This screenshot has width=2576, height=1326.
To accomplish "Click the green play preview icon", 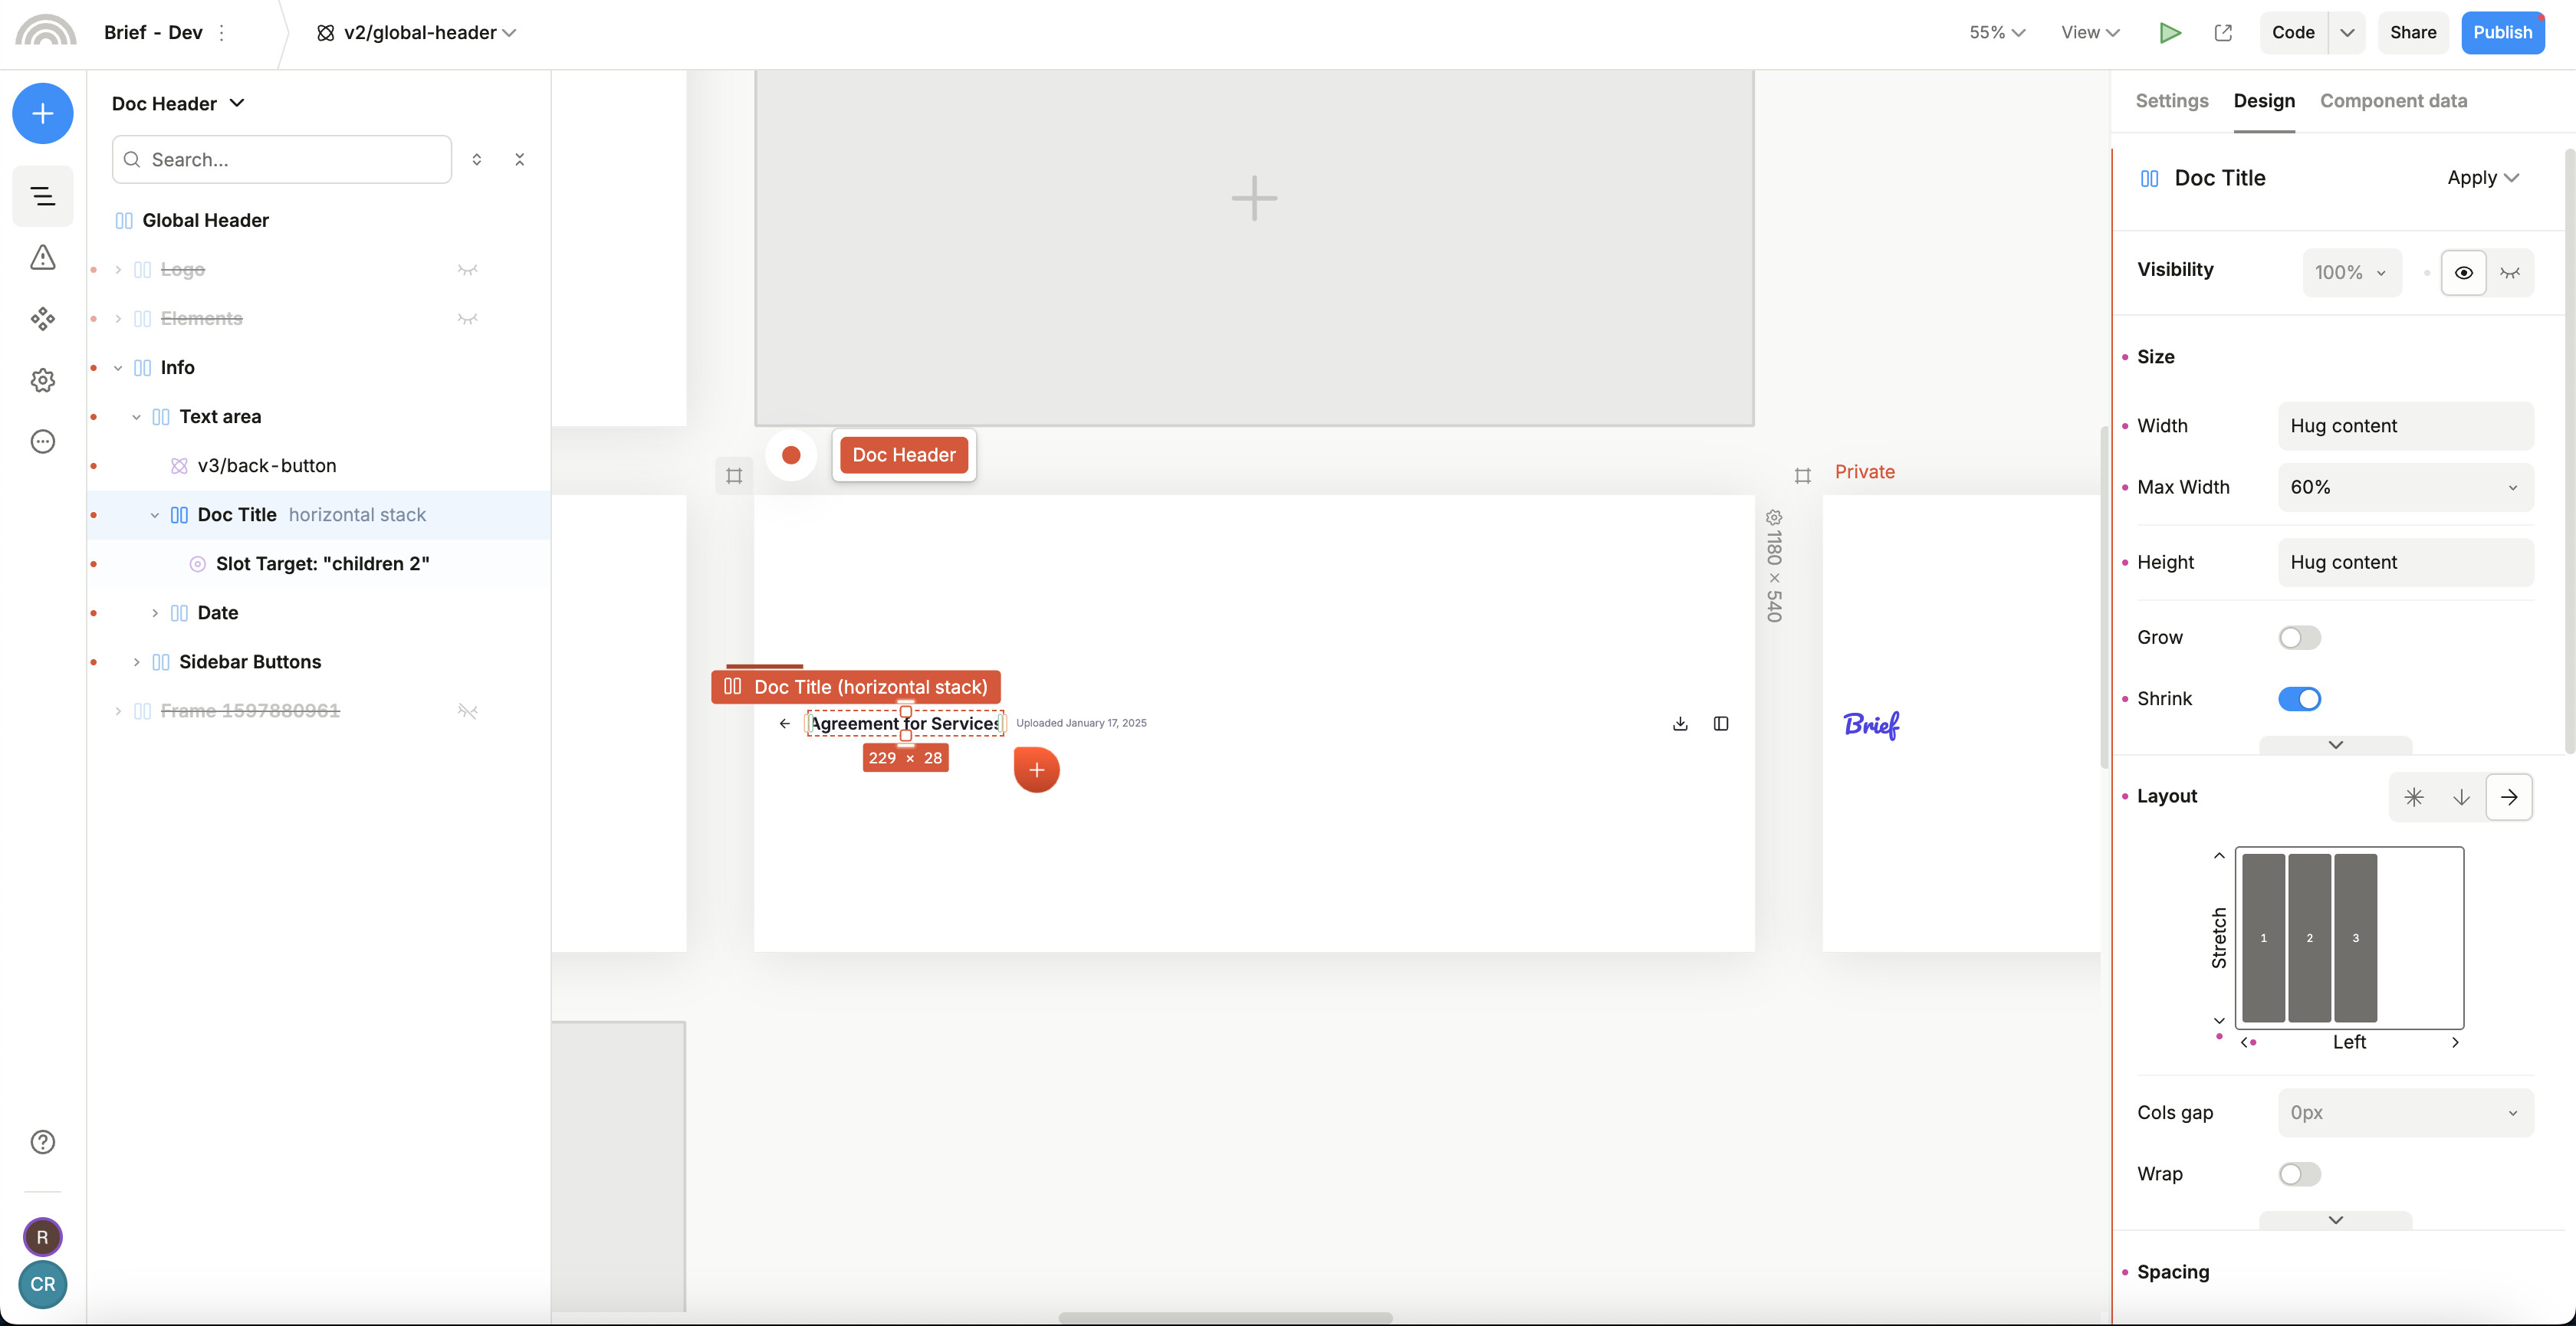I will click(2169, 33).
